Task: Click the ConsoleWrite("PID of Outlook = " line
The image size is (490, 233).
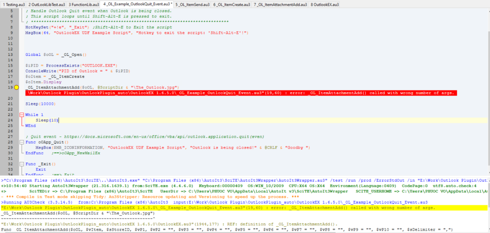Action: coord(77,71)
